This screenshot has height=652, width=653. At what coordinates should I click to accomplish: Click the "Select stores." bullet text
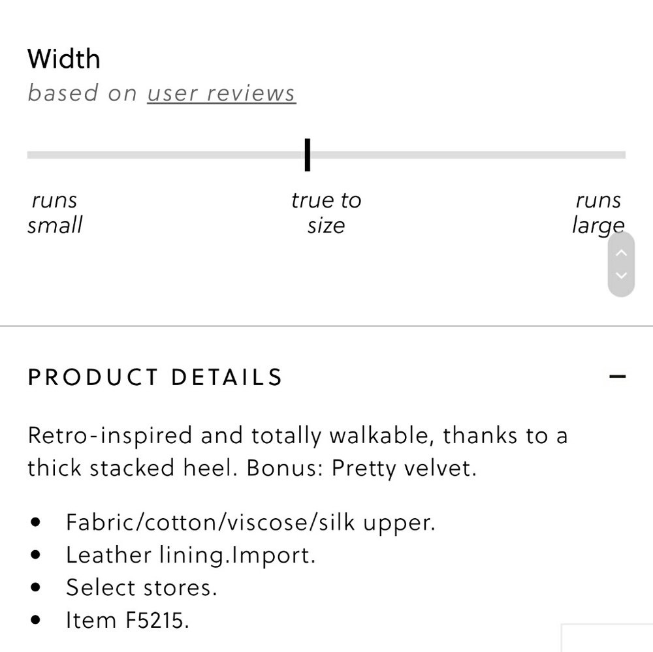coord(141,587)
